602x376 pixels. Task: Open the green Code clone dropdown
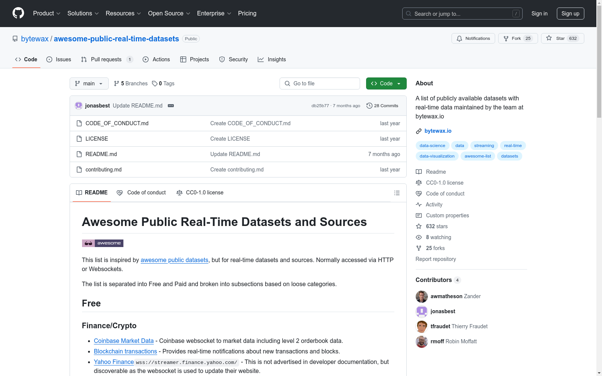pyautogui.click(x=386, y=83)
